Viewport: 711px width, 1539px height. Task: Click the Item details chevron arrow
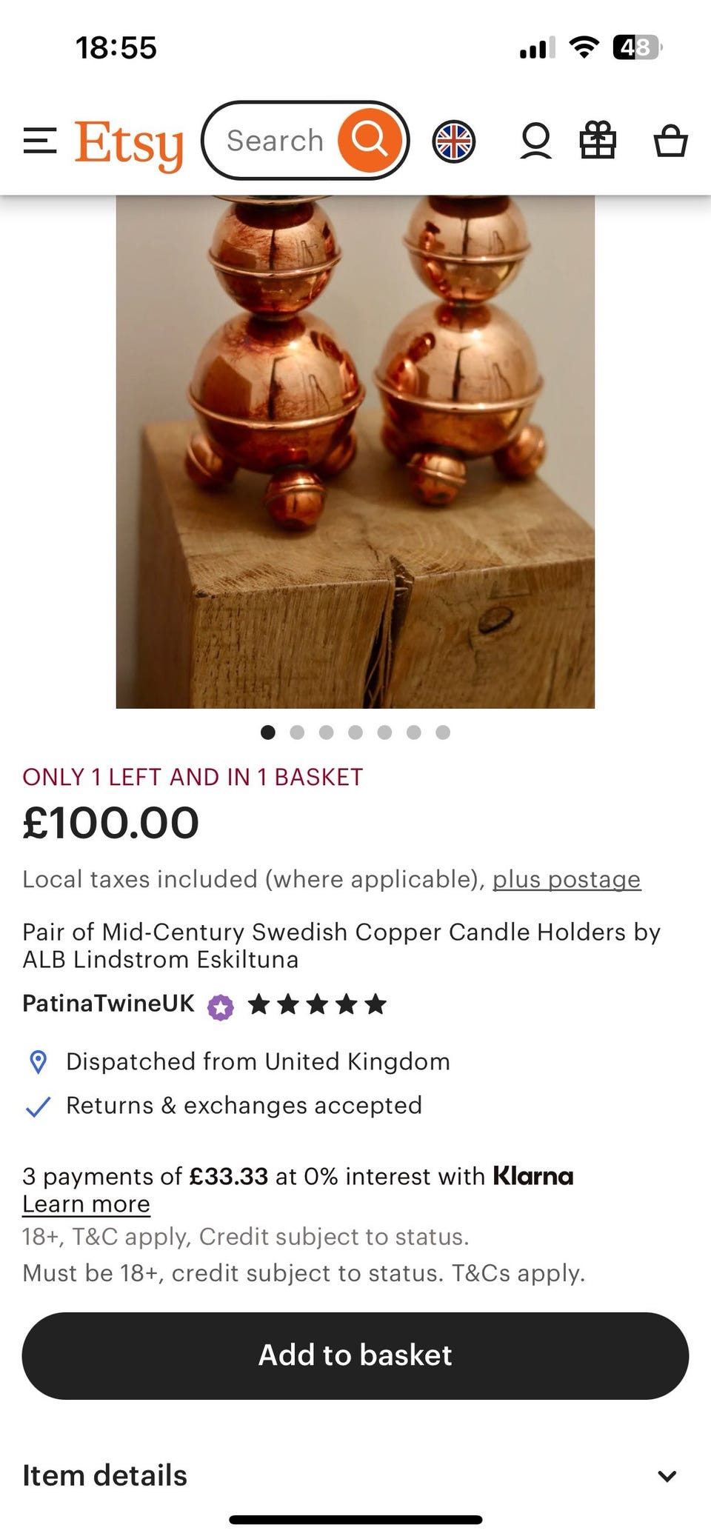(x=667, y=1476)
